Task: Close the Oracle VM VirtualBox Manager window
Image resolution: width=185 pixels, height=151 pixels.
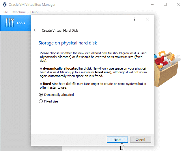Action: click(179, 5)
